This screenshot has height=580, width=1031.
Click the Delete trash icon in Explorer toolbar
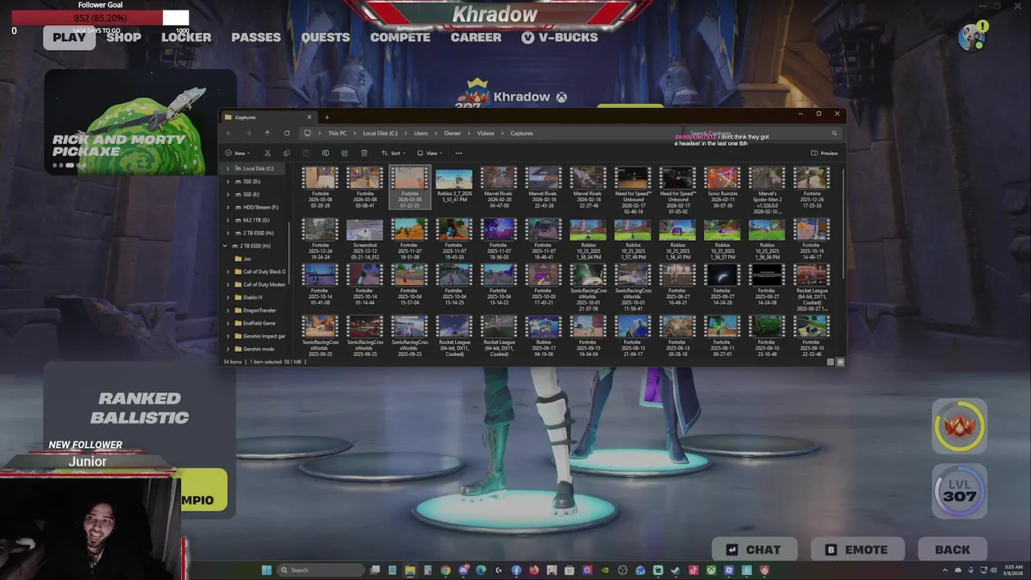pyautogui.click(x=364, y=153)
